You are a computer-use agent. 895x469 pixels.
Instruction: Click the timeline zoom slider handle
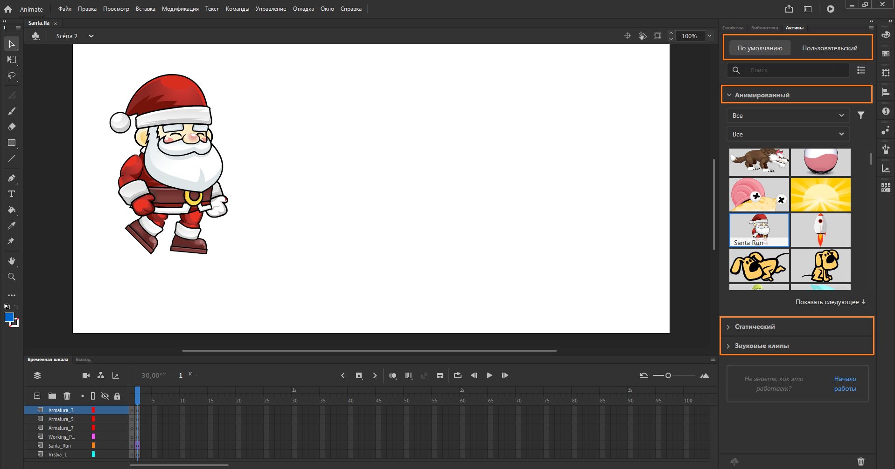[x=668, y=375]
